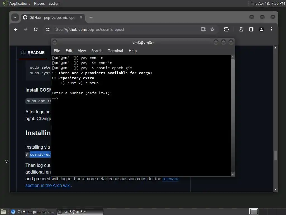Viewport: 286px width, 215px height.
Task: Switch to vm3@vm3 terminal in taskbar
Action: click(x=80, y=212)
